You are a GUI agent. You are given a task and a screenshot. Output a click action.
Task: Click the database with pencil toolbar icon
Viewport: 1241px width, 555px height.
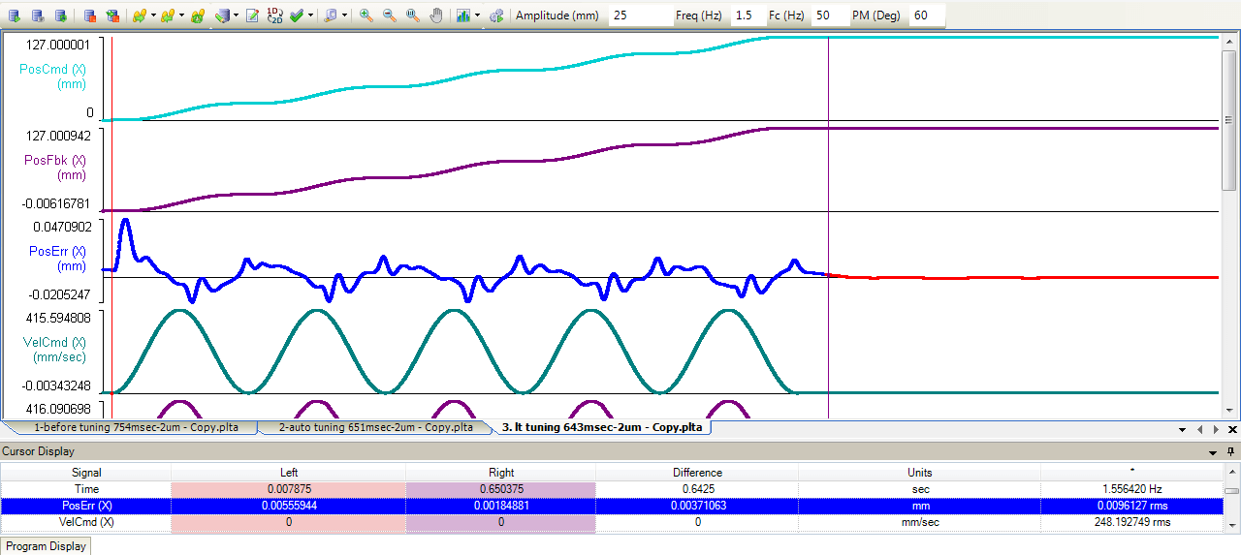222,15
